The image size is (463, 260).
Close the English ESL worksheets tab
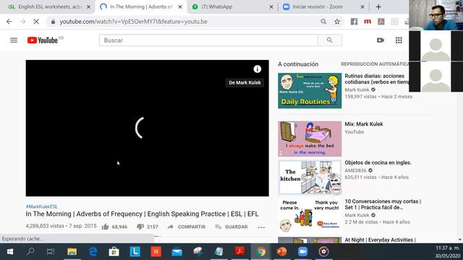pos(88,6)
